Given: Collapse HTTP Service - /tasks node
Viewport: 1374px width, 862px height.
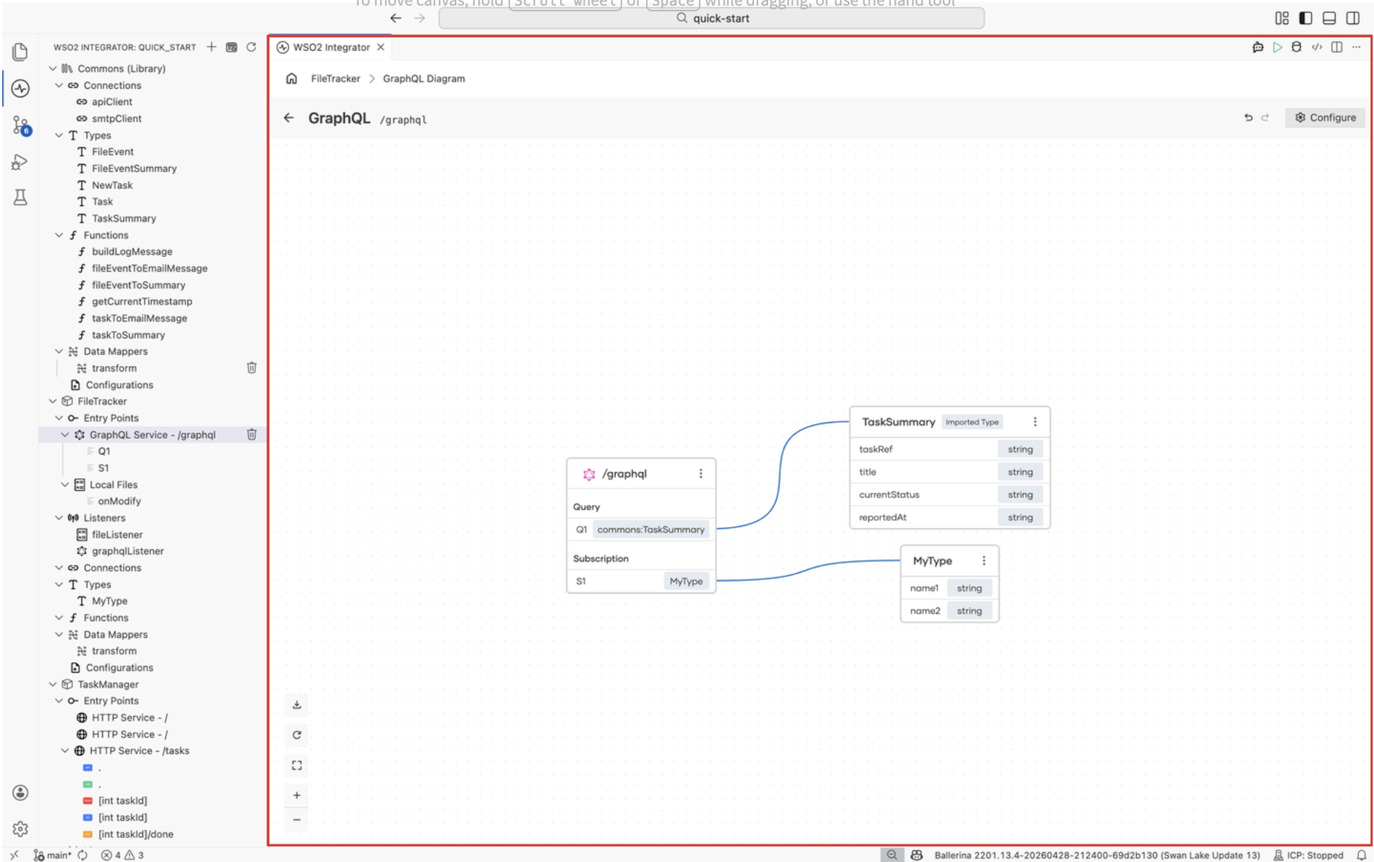Looking at the screenshot, I should (65, 751).
